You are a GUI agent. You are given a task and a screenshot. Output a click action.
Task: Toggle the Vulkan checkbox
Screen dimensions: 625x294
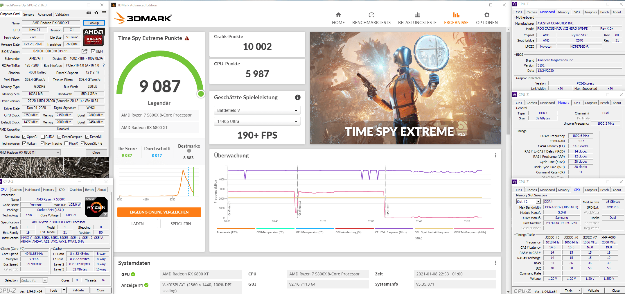pyautogui.click(x=24, y=144)
